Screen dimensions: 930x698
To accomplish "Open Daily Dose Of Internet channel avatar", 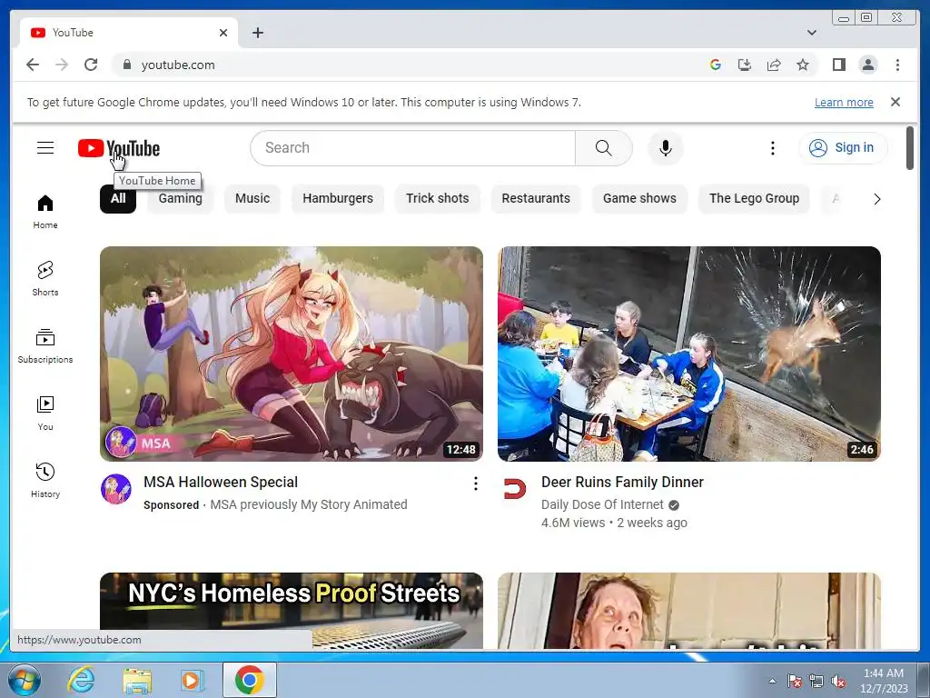I will [x=514, y=489].
